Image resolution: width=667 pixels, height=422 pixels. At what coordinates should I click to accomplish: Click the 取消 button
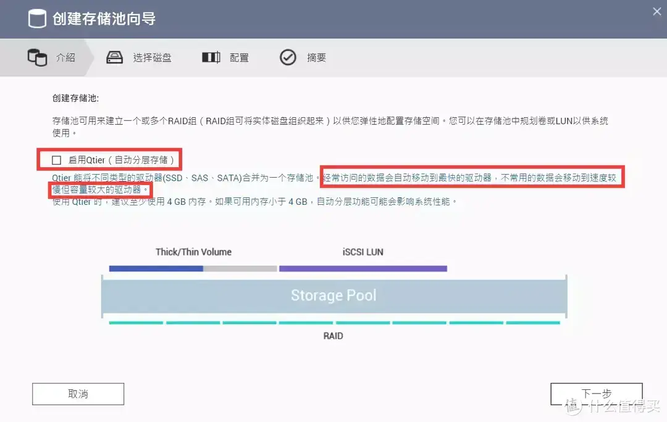(x=78, y=394)
